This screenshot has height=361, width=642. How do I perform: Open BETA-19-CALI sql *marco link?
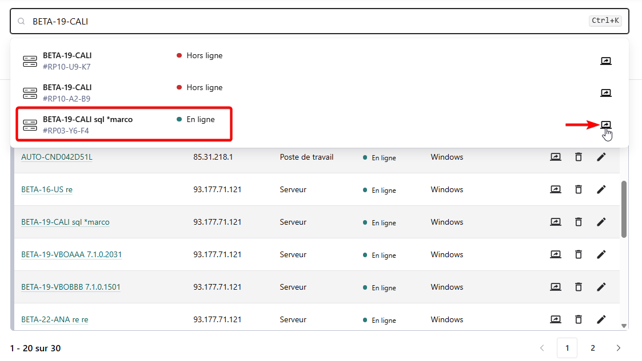coord(65,222)
